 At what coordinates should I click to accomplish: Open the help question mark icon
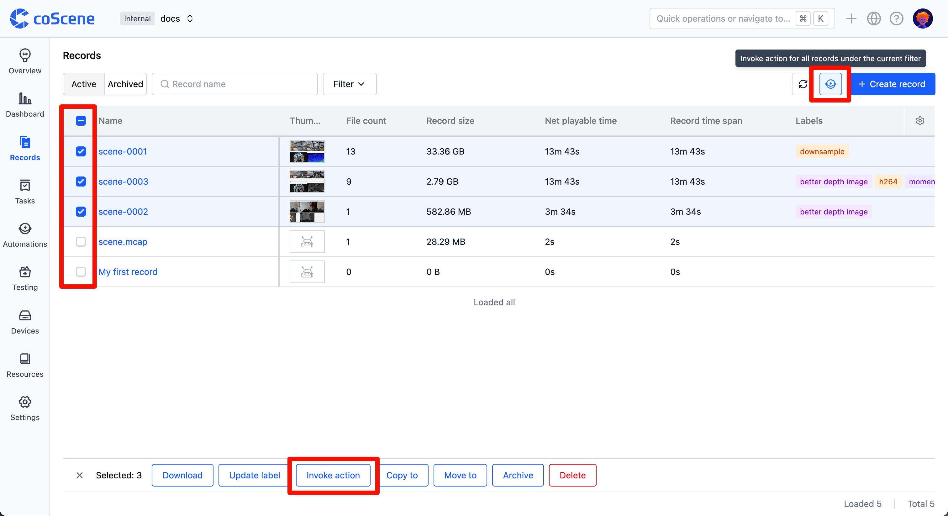pyautogui.click(x=896, y=18)
